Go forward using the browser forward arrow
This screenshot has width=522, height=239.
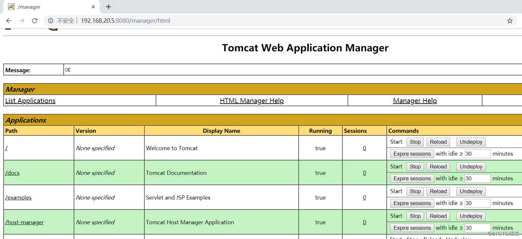22,21
